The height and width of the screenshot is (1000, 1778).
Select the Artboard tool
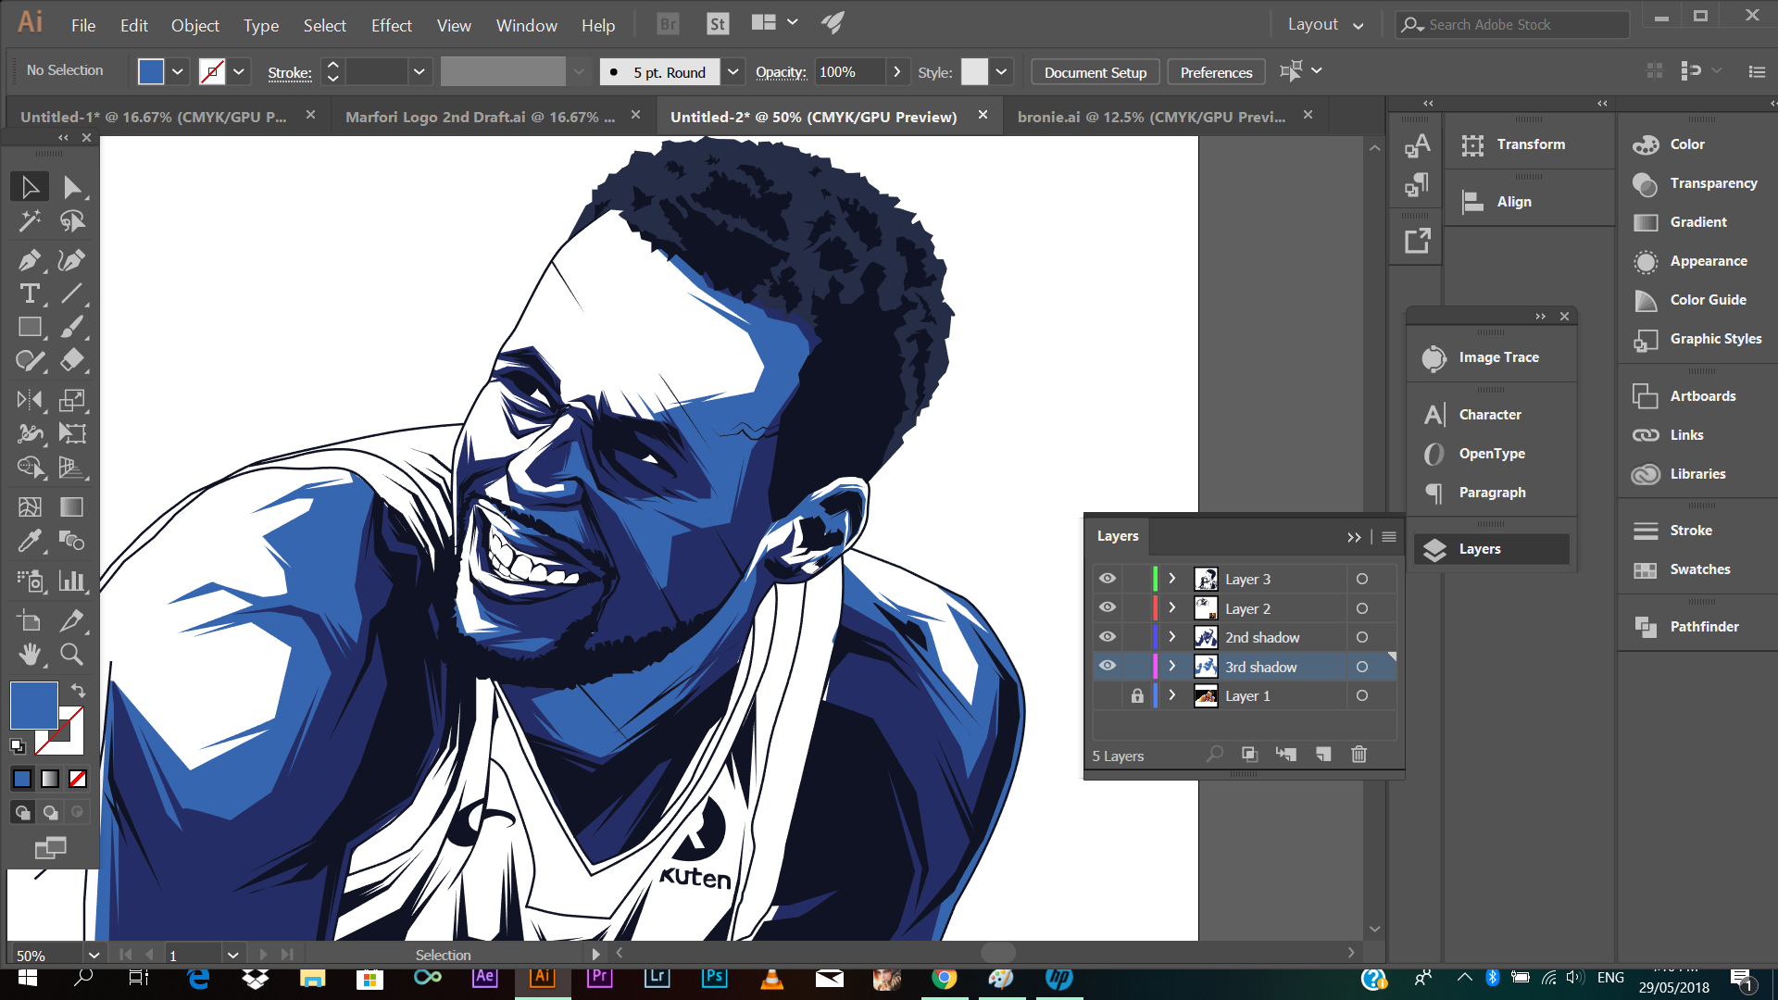(x=30, y=620)
